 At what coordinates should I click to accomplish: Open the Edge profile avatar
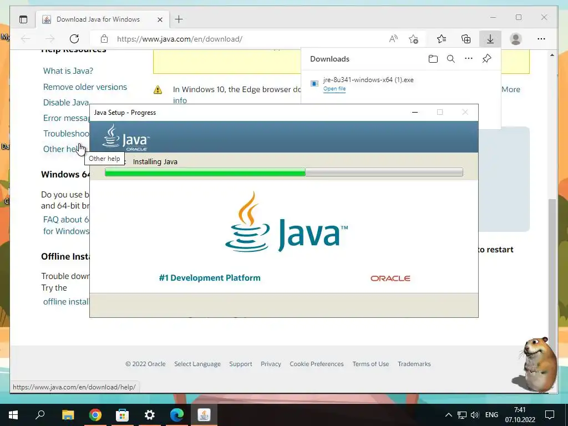tap(516, 39)
